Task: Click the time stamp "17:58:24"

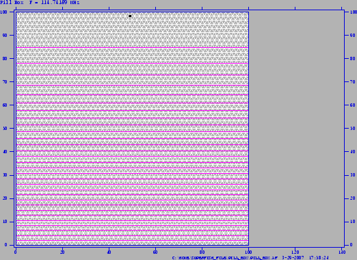Action: pyautogui.click(x=319, y=258)
